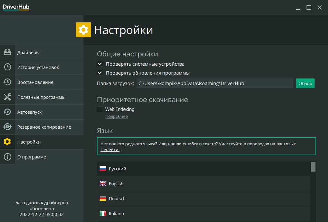The image size is (328, 222).
Task: Select English language
Action: (203, 184)
